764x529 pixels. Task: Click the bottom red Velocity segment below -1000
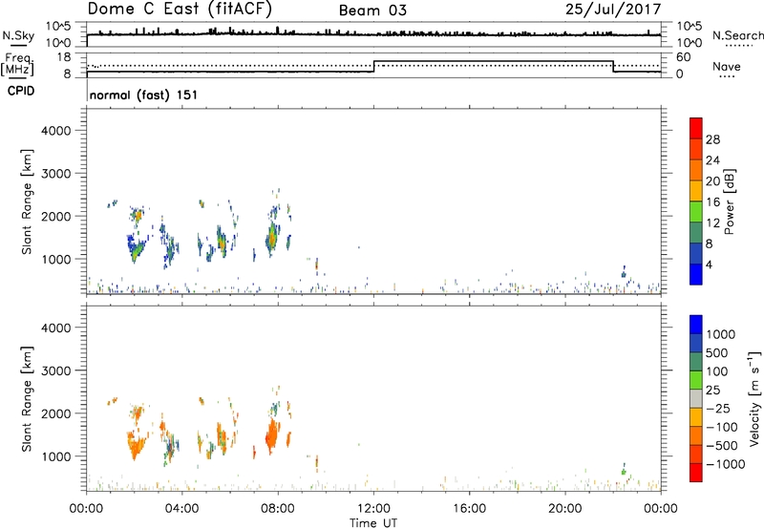click(696, 473)
